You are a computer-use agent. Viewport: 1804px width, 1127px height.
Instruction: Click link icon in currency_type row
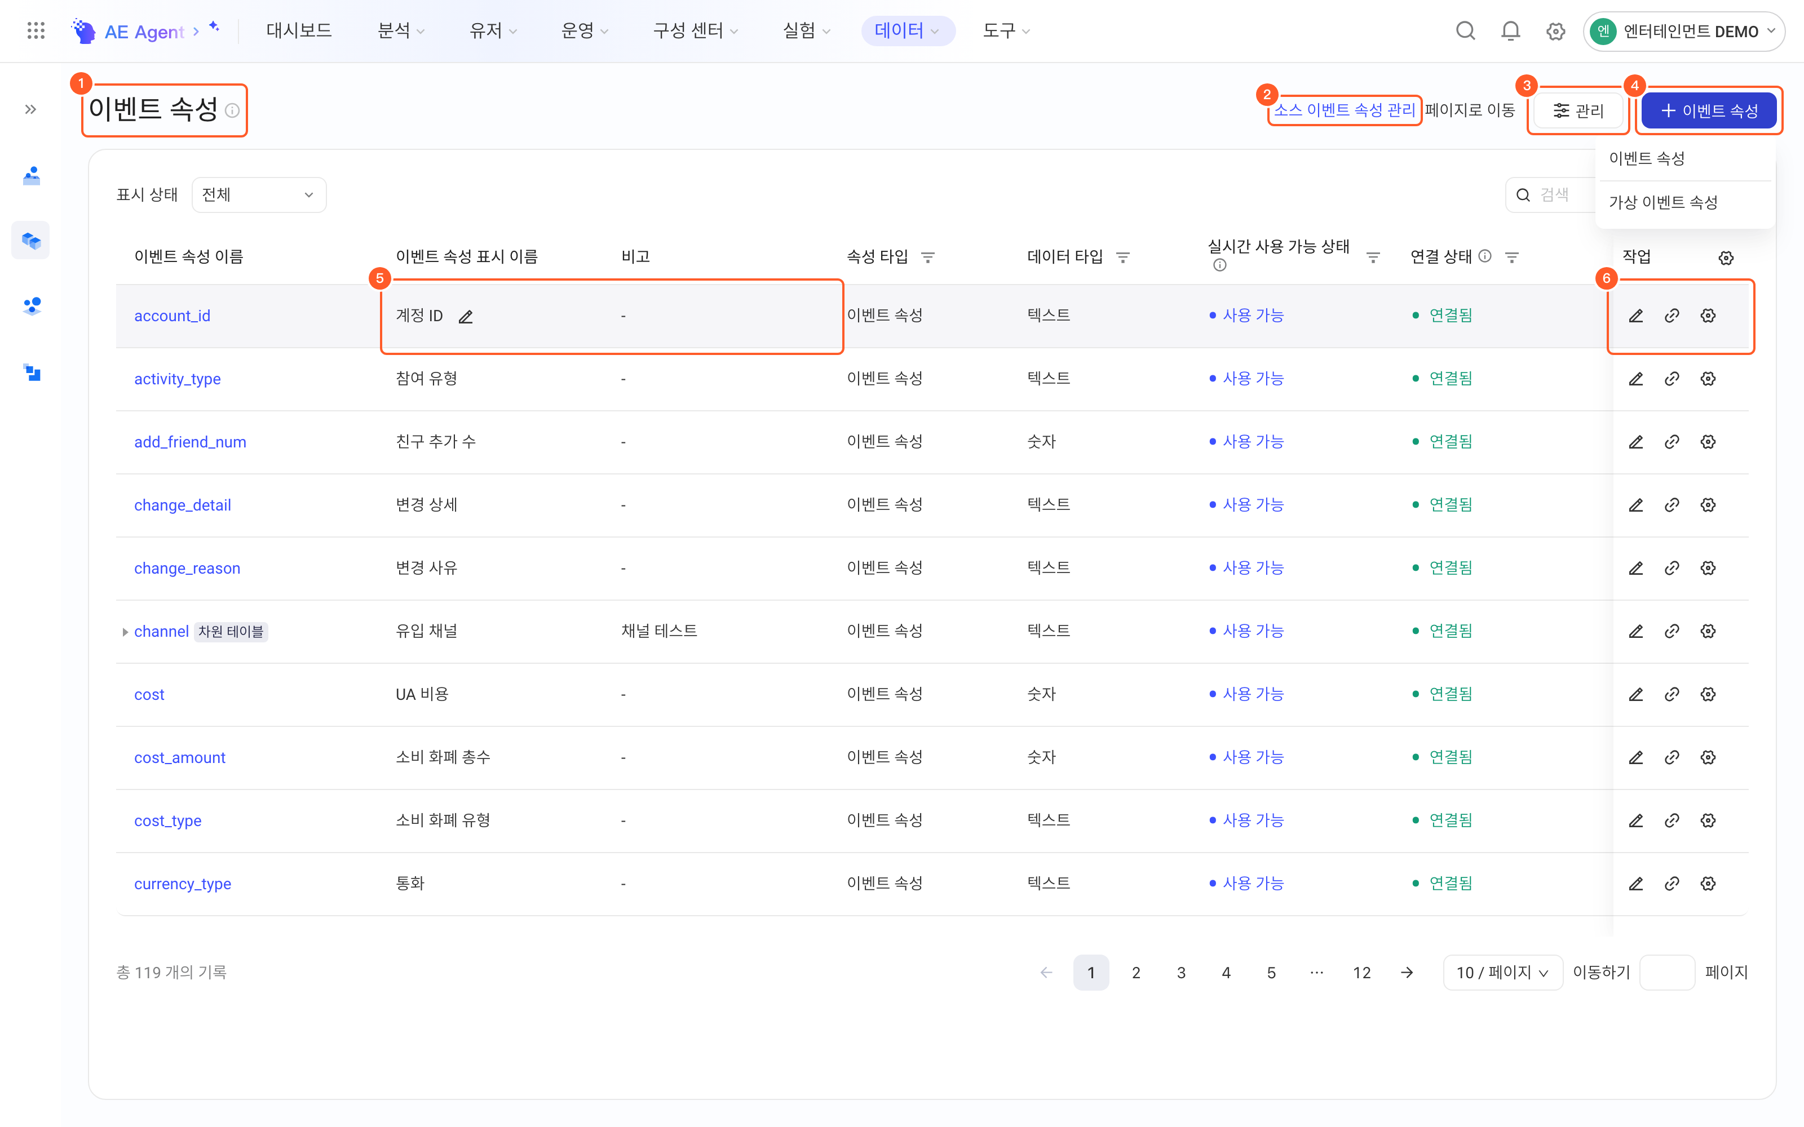(x=1672, y=884)
